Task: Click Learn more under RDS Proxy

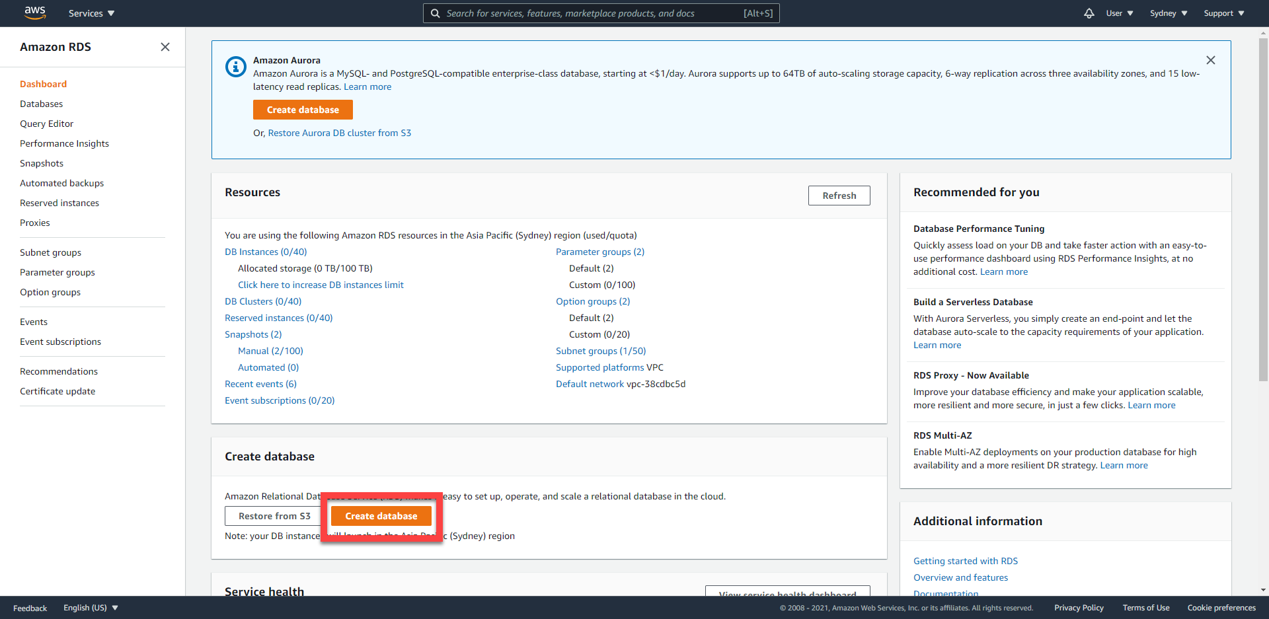Action: (x=1151, y=405)
